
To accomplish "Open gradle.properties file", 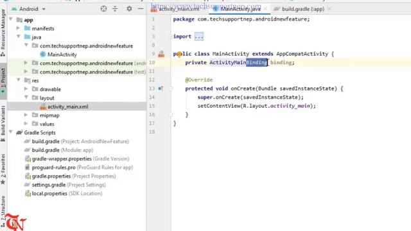I will (74, 176).
